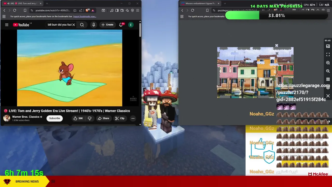Image resolution: width=332 pixels, height=187 pixels.
Task: Clear the YouTube search box text
Action: point(74,25)
